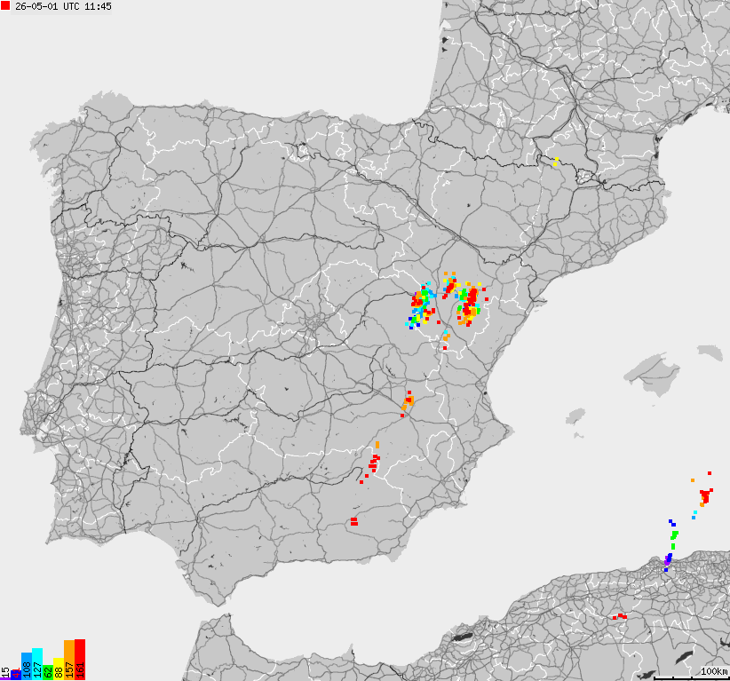This screenshot has height=681, width=730.
Task: Select the yellow legend bar labeled 88
Action: [x=59, y=669]
